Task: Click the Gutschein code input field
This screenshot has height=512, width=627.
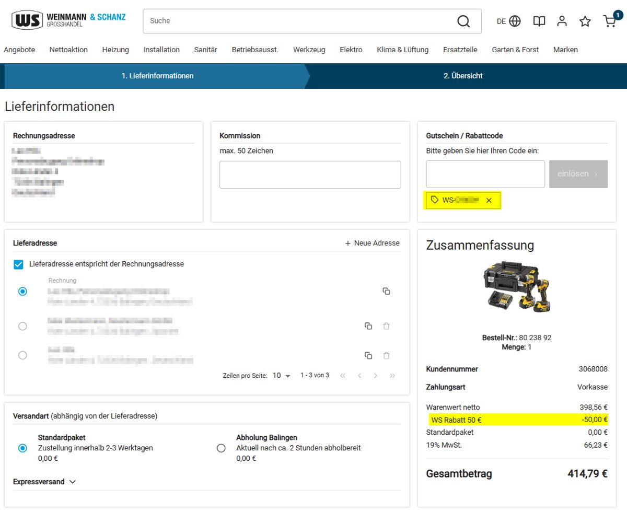Action: (485, 174)
